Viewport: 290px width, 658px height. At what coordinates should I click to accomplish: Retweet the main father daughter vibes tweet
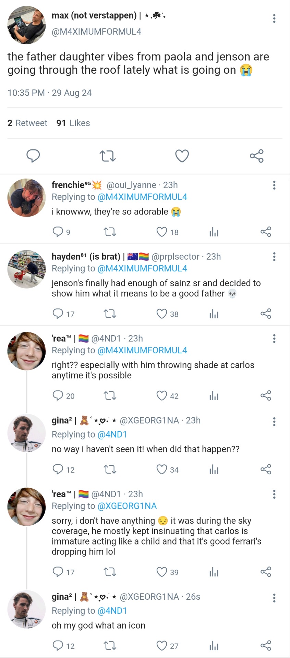[107, 156]
